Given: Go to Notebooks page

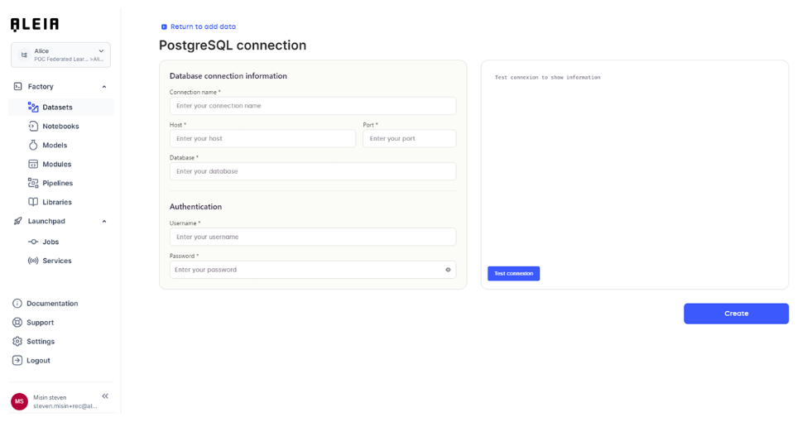Looking at the screenshot, I should pyautogui.click(x=61, y=126).
